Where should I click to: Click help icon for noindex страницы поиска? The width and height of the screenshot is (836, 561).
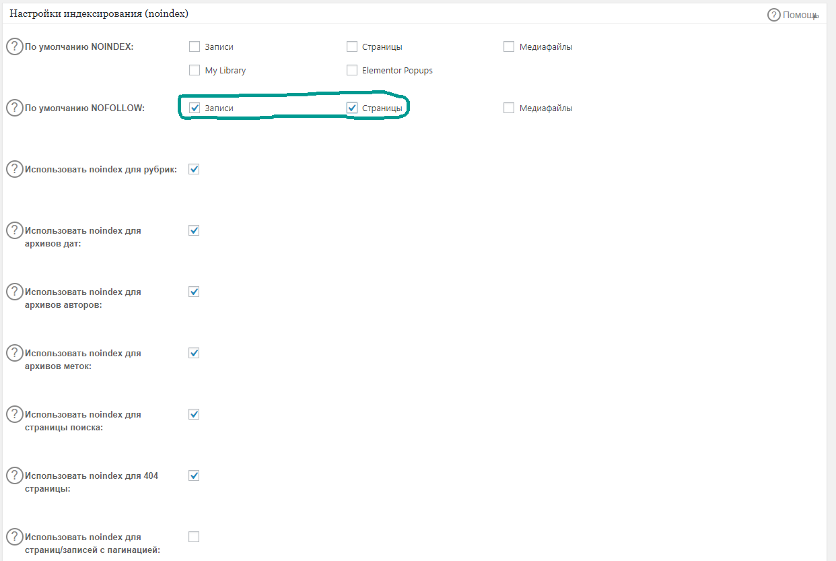[x=14, y=414]
